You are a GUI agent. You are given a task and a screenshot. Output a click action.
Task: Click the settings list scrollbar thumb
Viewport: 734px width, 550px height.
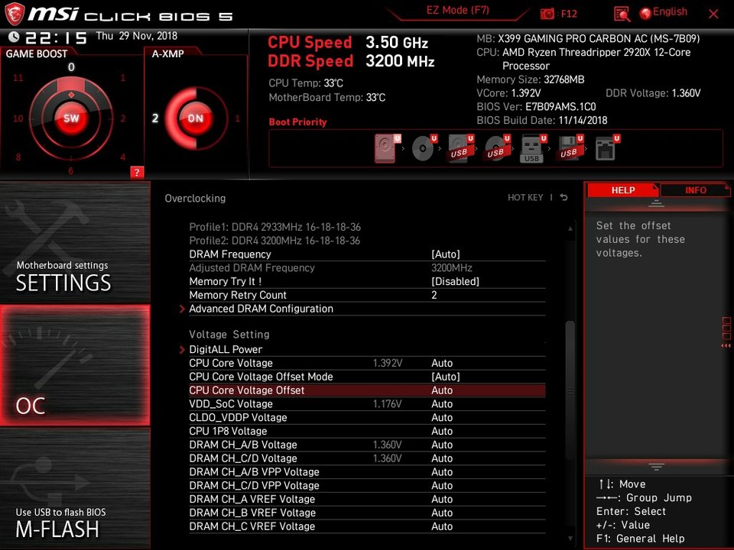(x=570, y=390)
